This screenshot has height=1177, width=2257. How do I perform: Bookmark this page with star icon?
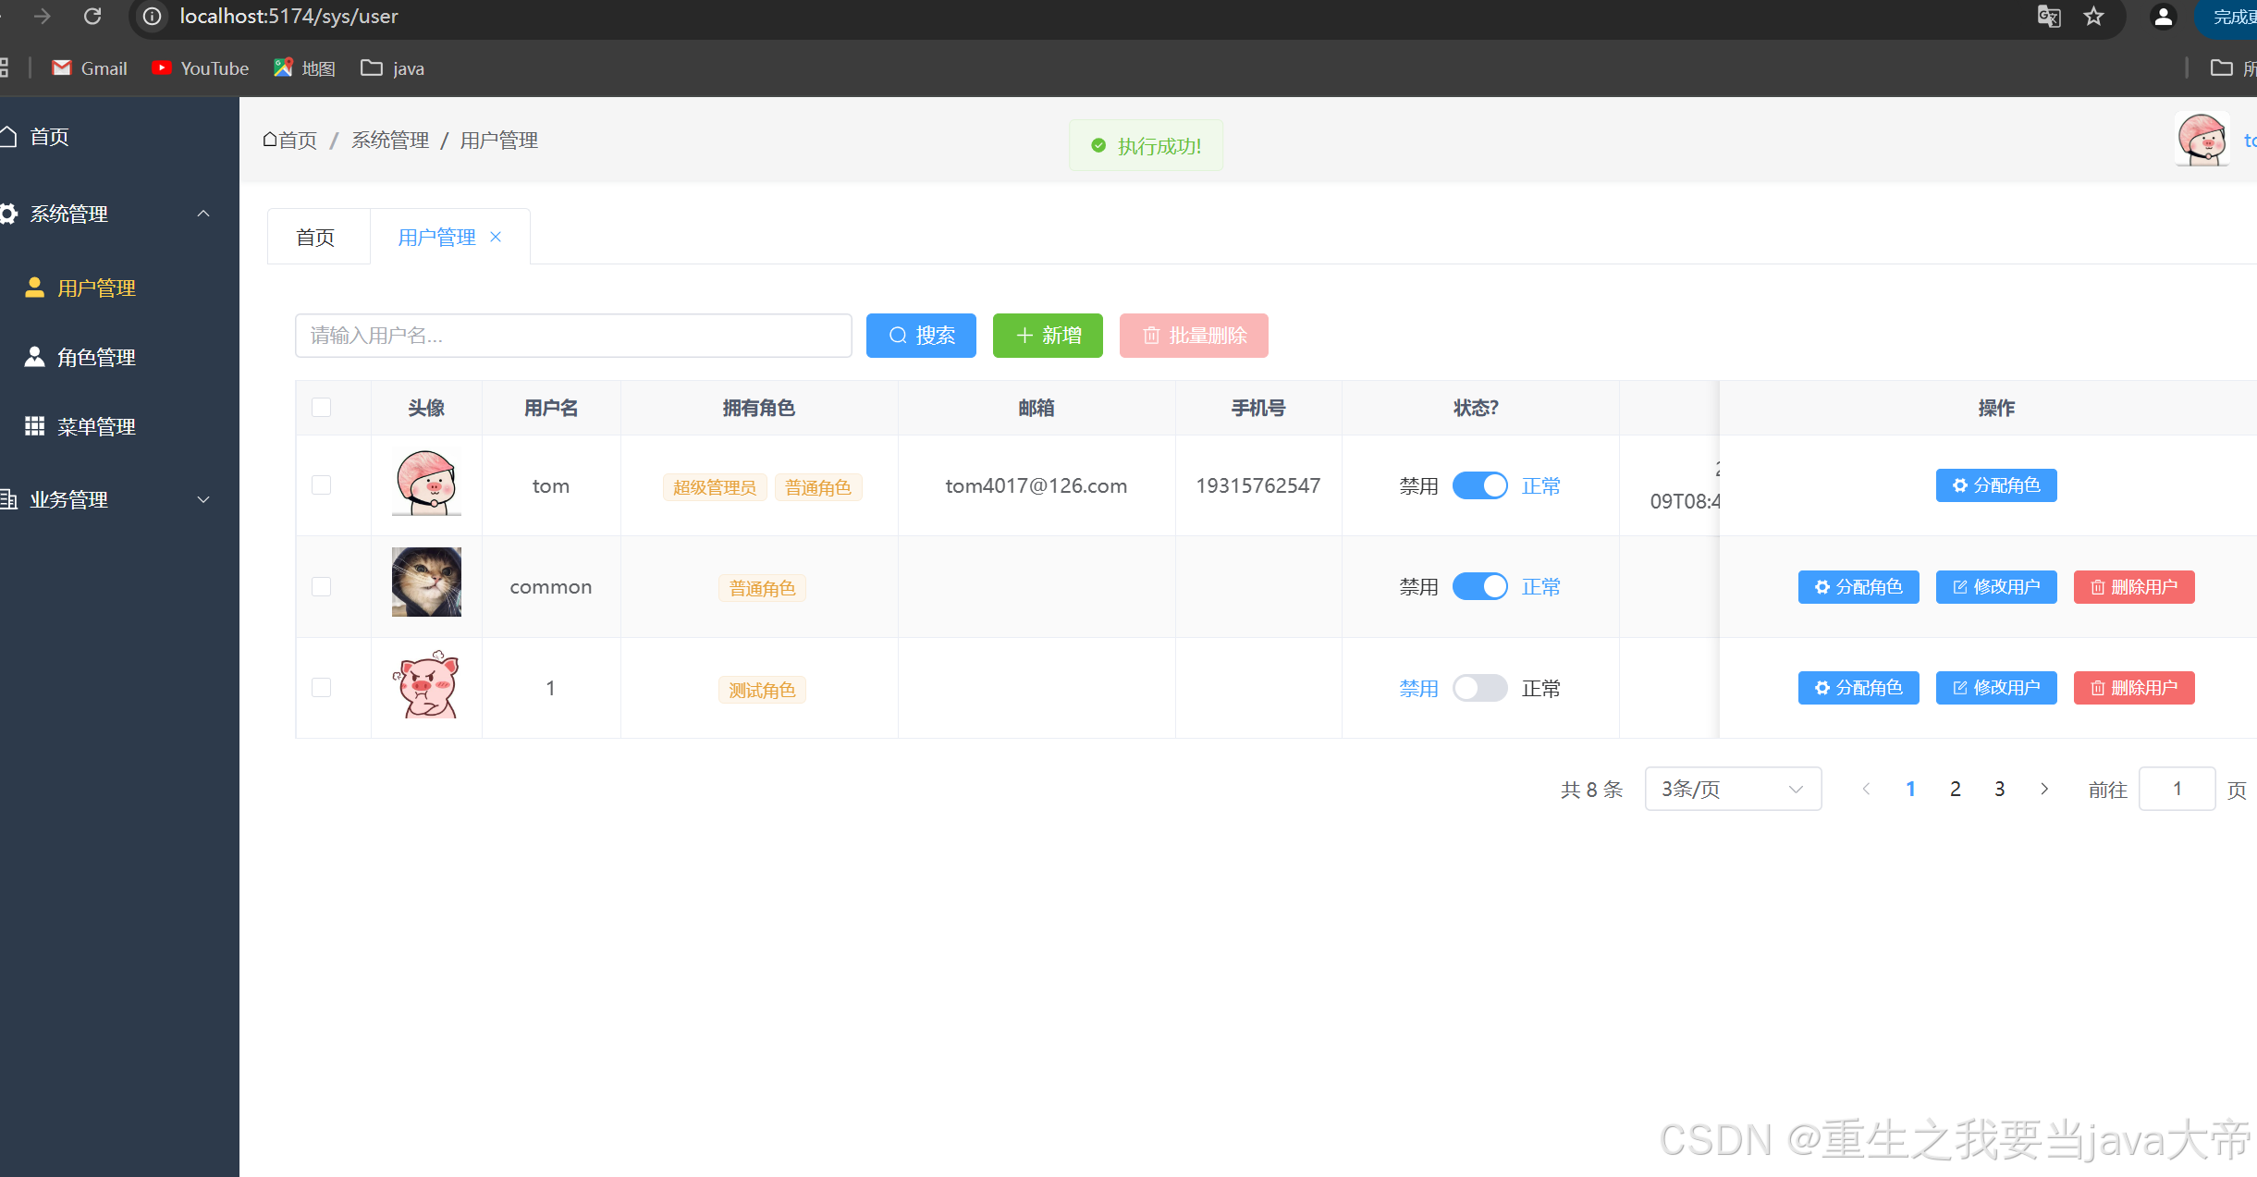2093,16
